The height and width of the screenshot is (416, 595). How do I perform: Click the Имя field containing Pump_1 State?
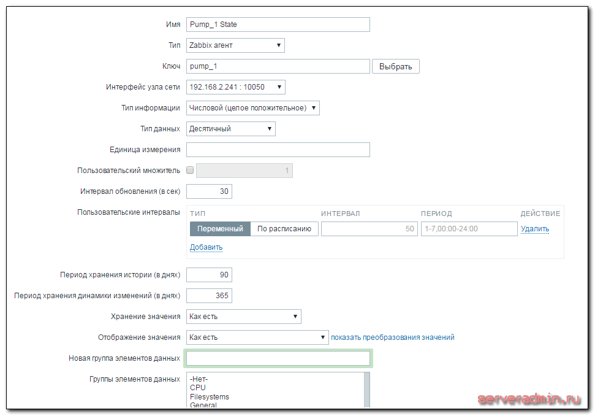[x=278, y=25]
